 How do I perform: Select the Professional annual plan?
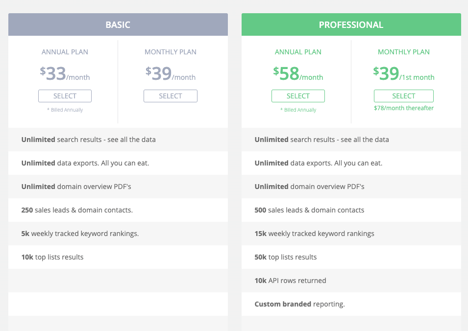click(x=298, y=96)
